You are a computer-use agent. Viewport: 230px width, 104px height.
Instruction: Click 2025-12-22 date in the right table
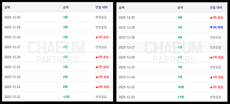tap(126, 97)
